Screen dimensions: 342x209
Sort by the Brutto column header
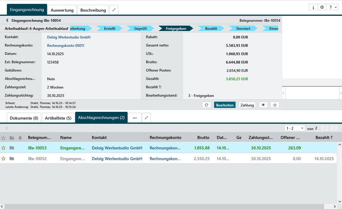click(203, 138)
